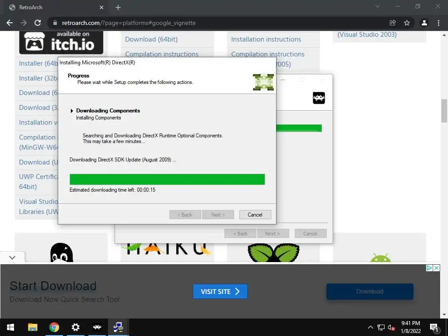
Task: Click the disabled Next button in DirectX dialog
Action: [218, 214]
